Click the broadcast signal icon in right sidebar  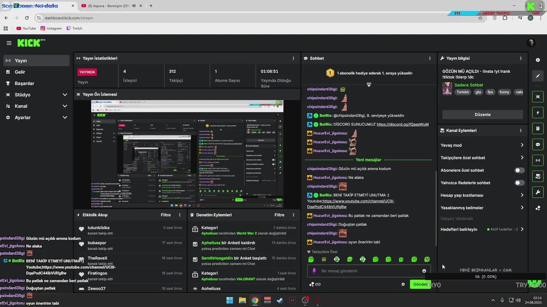(x=538, y=160)
